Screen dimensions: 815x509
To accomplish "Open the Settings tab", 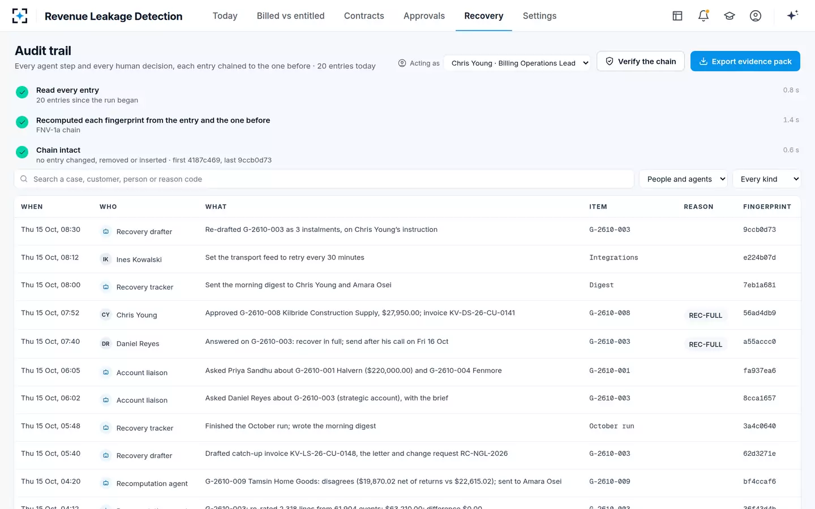I will coord(539,16).
